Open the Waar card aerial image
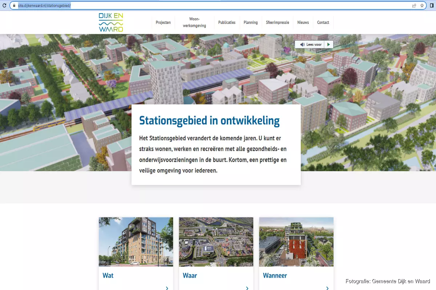436x290 pixels. (x=216, y=242)
